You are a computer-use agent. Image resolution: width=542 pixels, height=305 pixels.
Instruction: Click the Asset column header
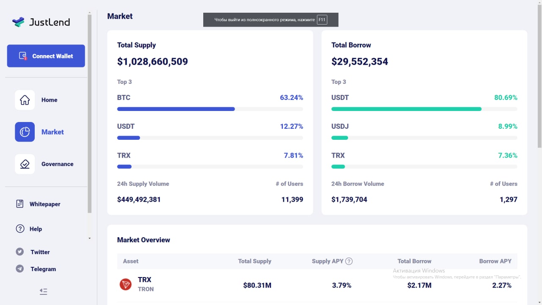pyautogui.click(x=130, y=261)
